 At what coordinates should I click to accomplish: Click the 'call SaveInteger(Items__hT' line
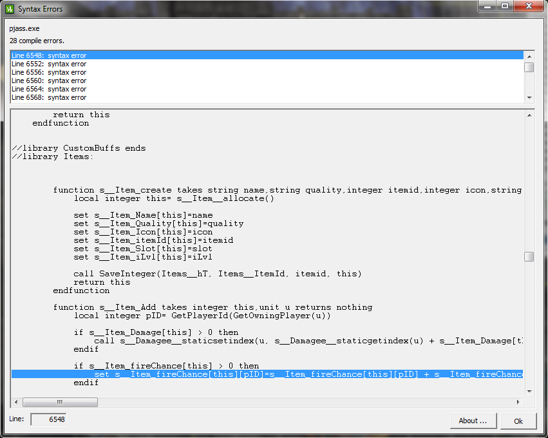click(x=218, y=274)
